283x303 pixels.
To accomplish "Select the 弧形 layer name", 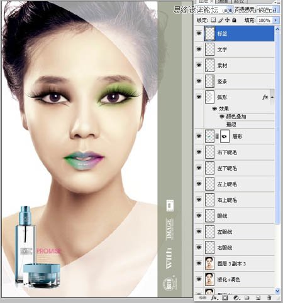I will click(222, 97).
